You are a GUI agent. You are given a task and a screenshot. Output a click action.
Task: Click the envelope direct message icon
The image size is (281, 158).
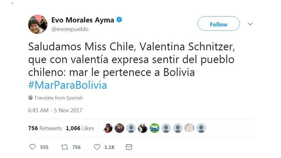129,147
